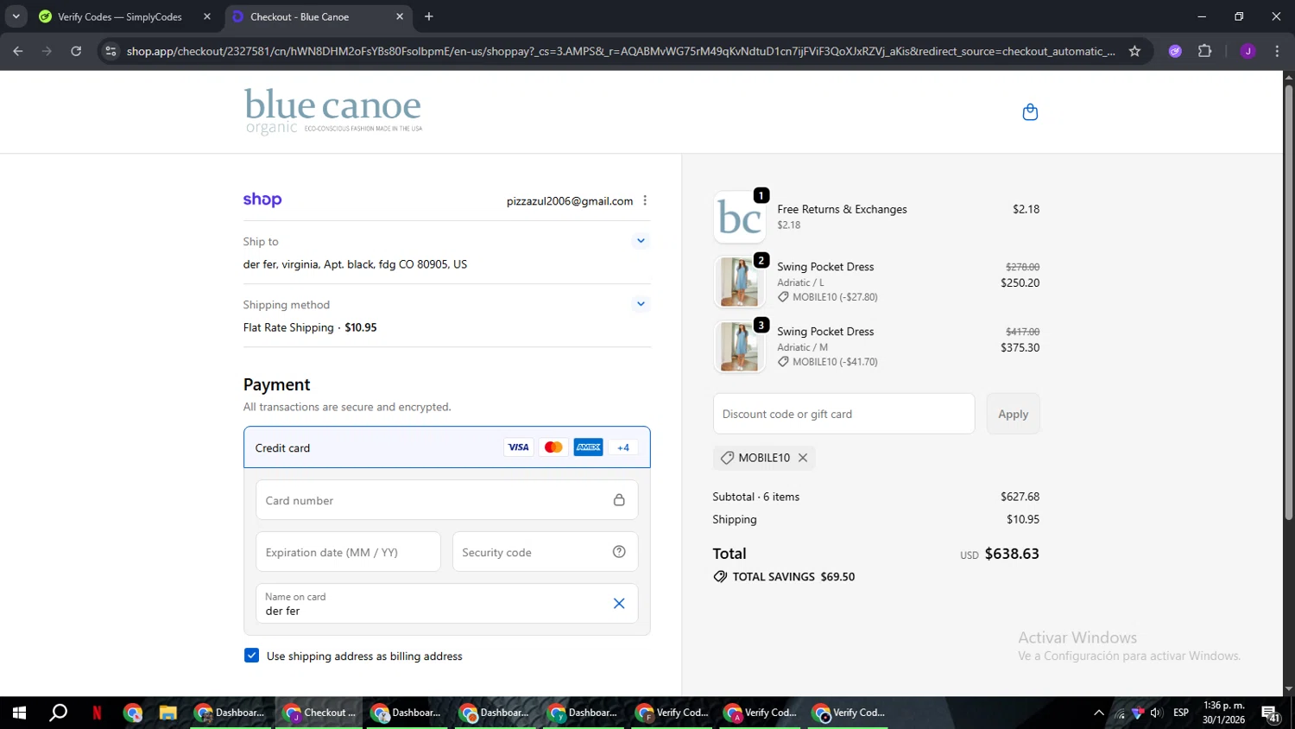
Task: Apply the discount code
Action: tap(1014, 414)
